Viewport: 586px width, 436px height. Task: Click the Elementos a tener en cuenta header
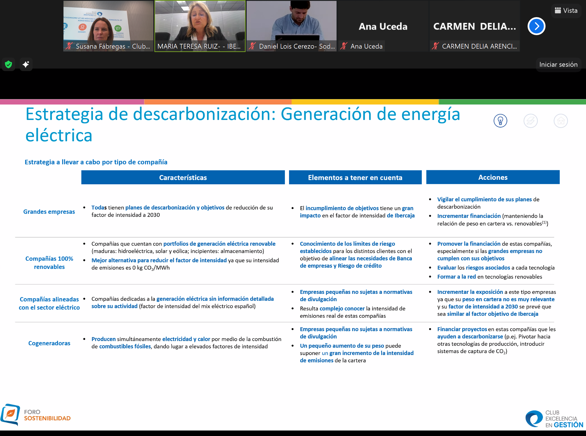355,178
